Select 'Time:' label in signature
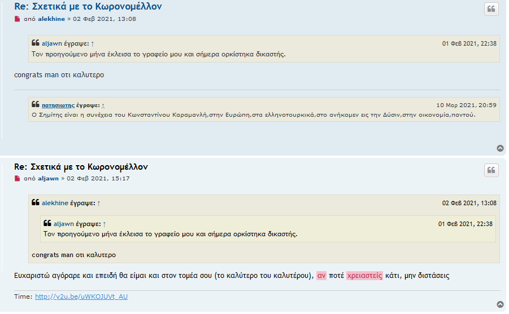The height and width of the screenshot is (314, 509). [23, 297]
